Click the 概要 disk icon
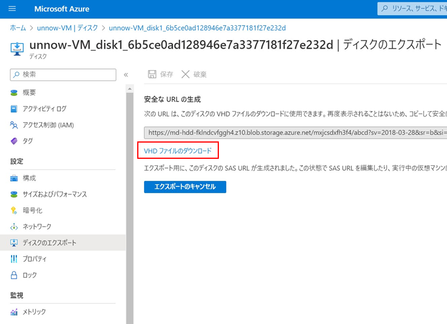The width and height of the screenshot is (447, 324). tap(14, 93)
